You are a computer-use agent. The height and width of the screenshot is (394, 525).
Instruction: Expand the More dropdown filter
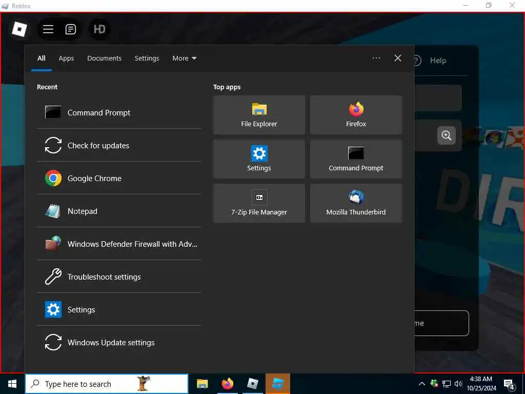[185, 58]
